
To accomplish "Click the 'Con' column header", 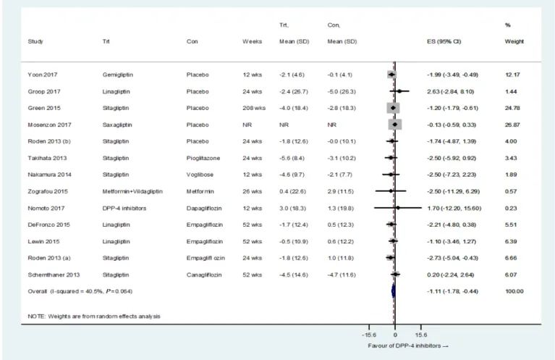I will [x=192, y=41].
